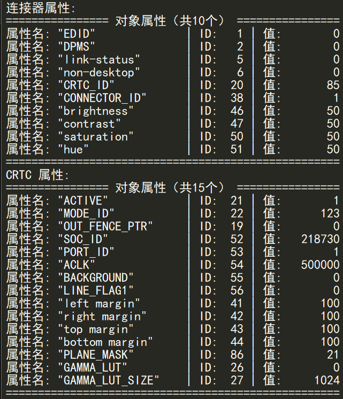Select the "EDID" property name
This screenshot has height=399, width=343.
click(x=77, y=34)
